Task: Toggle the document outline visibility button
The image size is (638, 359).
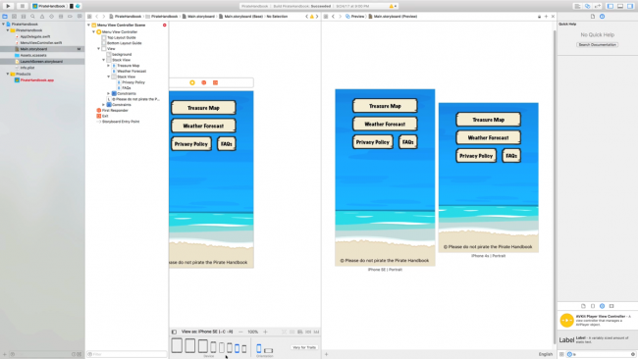Action: 174,333
